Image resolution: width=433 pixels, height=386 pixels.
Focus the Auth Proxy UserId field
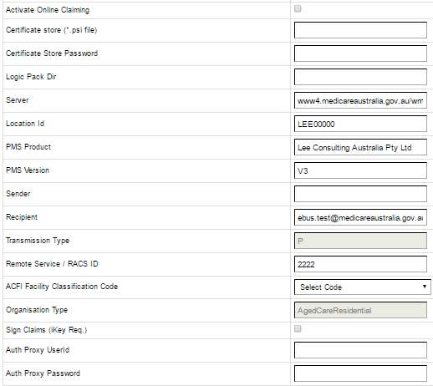[360, 350]
